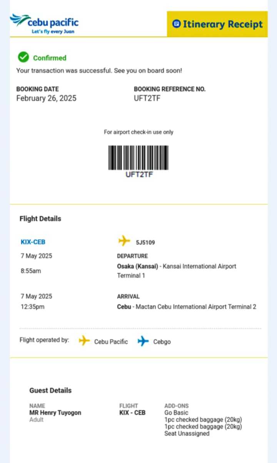The image size is (277, 463).
Task: Click the Go Basic add-on text
Action: [x=176, y=413]
